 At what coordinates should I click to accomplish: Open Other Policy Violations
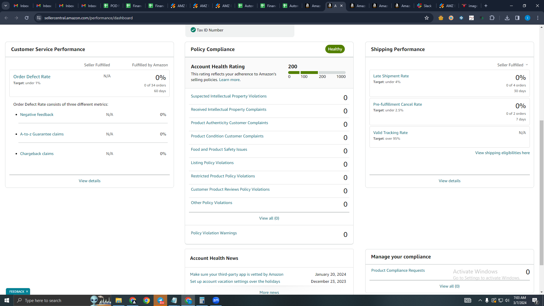tap(211, 203)
